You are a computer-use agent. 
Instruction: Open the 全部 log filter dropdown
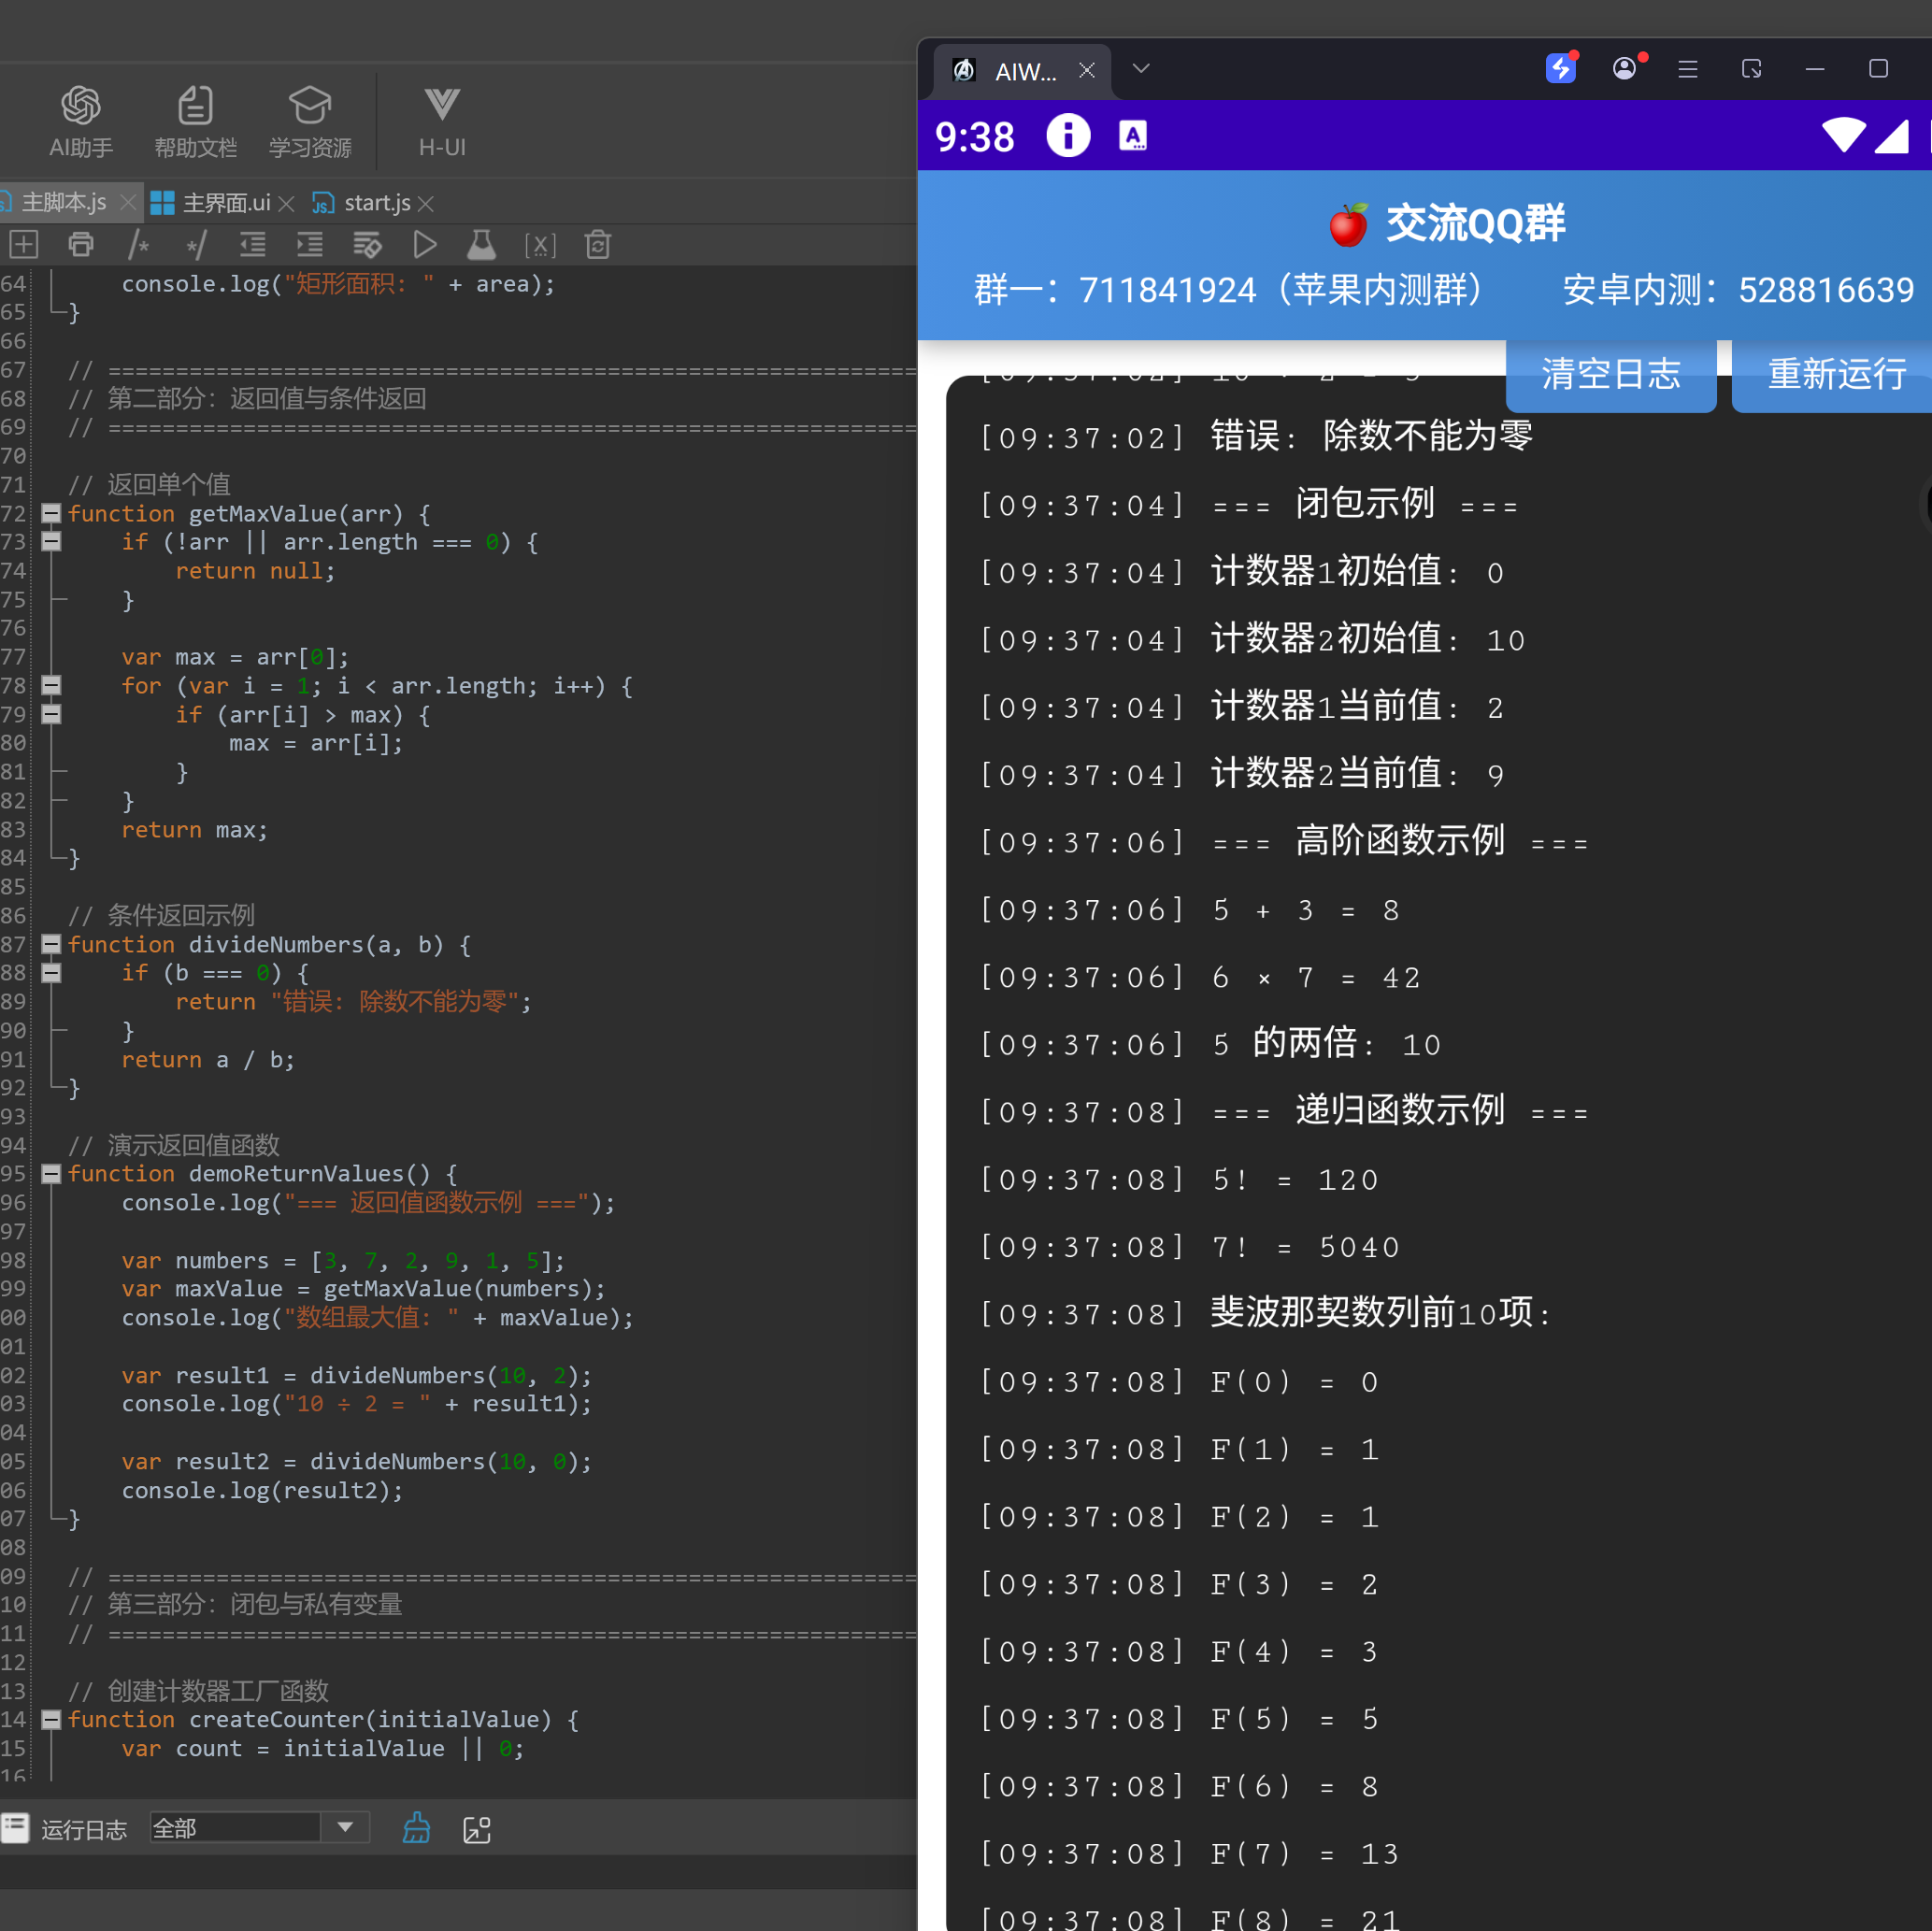tap(345, 1828)
